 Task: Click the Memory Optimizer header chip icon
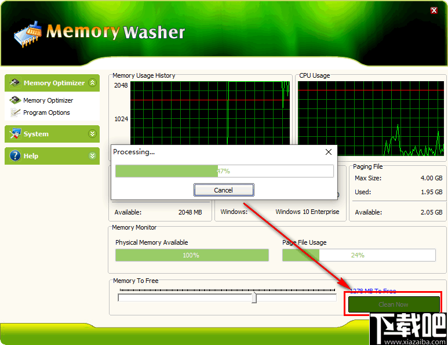[14, 83]
